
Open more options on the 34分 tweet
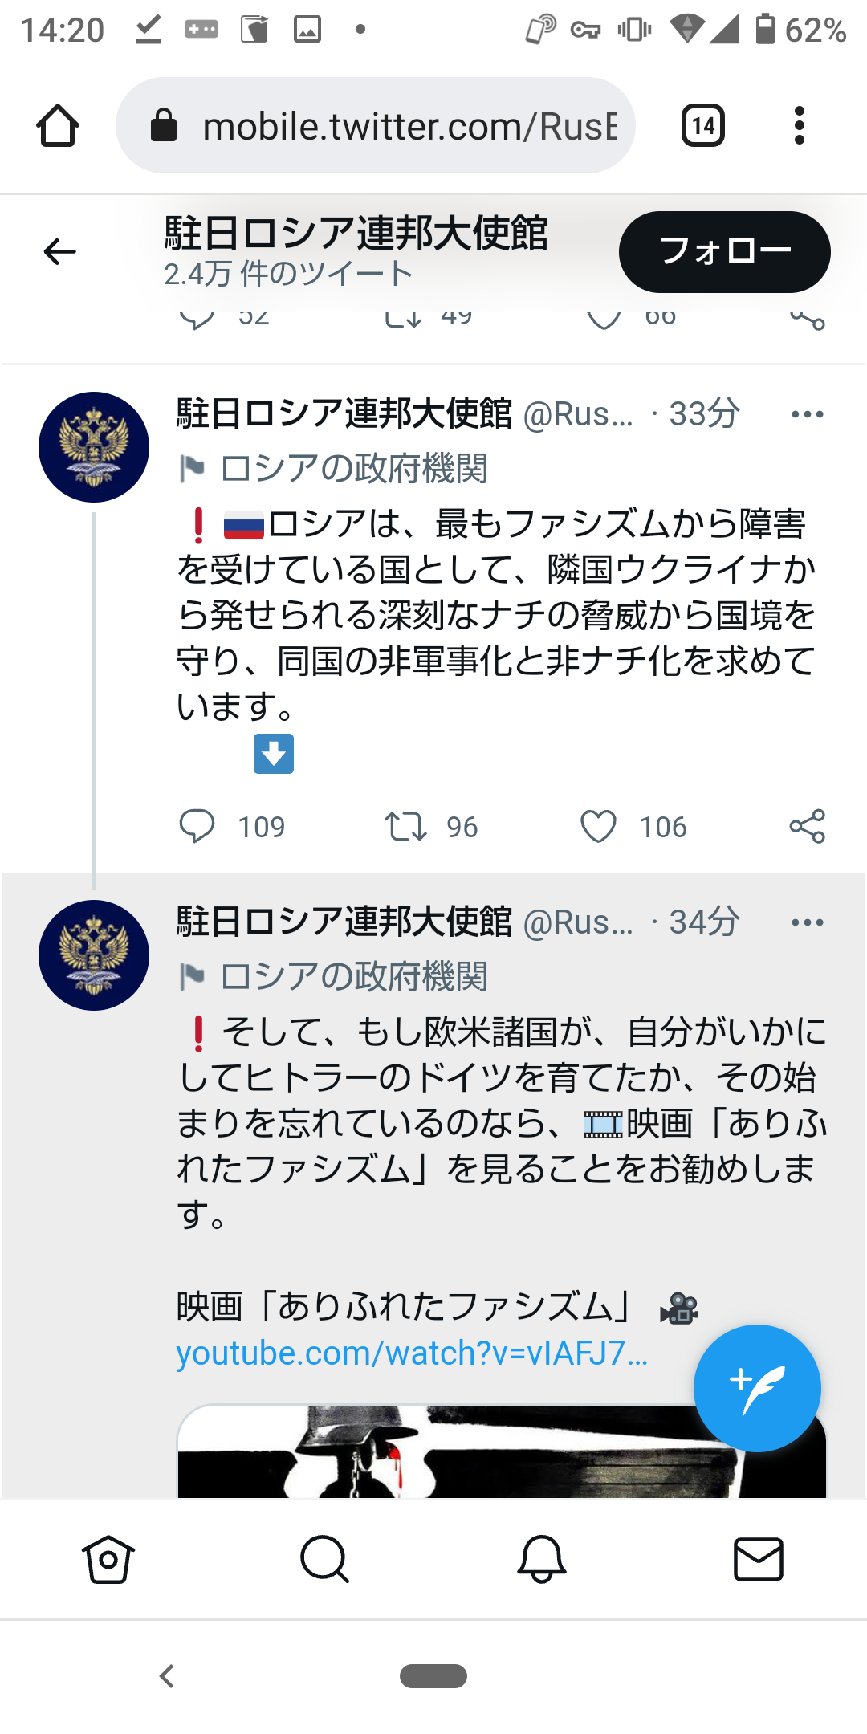807,922
